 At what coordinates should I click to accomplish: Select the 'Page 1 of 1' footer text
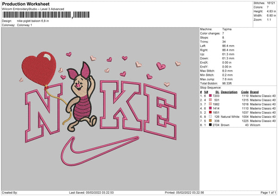(268, 192)
